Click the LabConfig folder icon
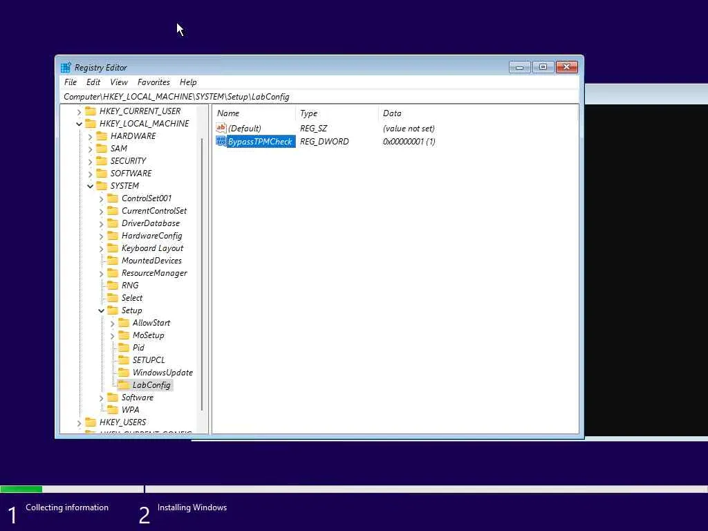Viewport: 708px width, 531px height. click(x=124, y=385)
